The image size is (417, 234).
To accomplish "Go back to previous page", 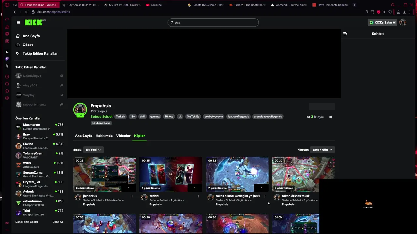I will point(15,12).
